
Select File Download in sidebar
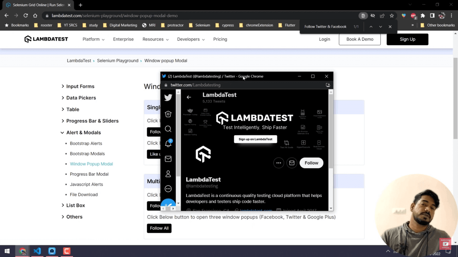[x=84, y=195]
